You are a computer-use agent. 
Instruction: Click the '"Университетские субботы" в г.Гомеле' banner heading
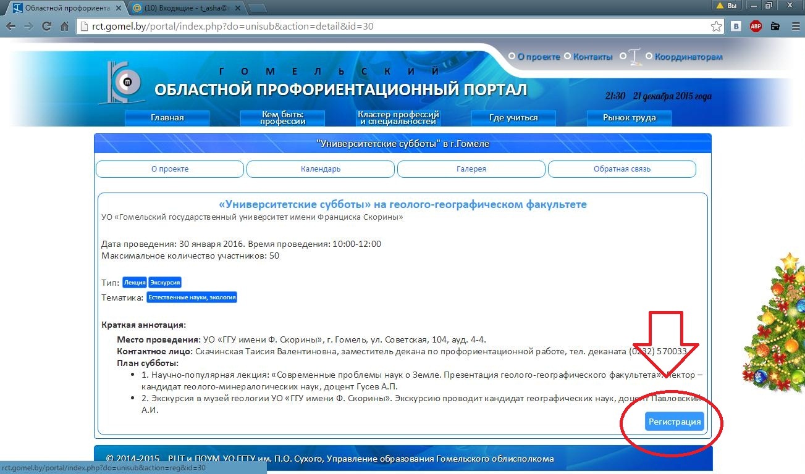coord(403,144)
